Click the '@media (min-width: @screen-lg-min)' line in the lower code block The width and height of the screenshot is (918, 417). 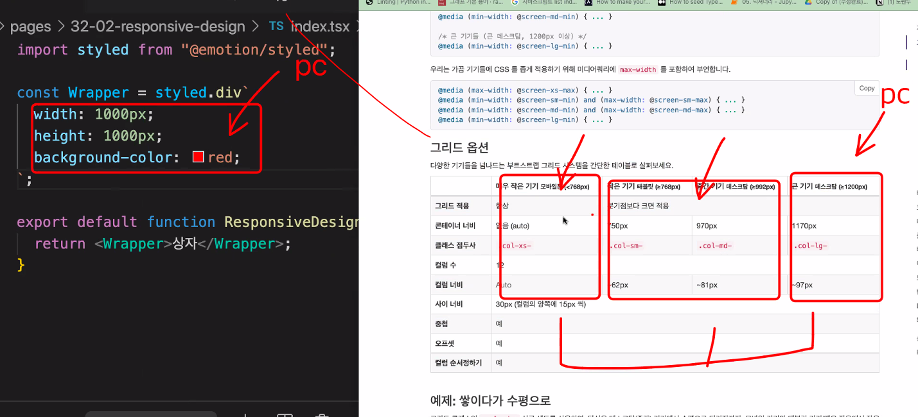525,119
